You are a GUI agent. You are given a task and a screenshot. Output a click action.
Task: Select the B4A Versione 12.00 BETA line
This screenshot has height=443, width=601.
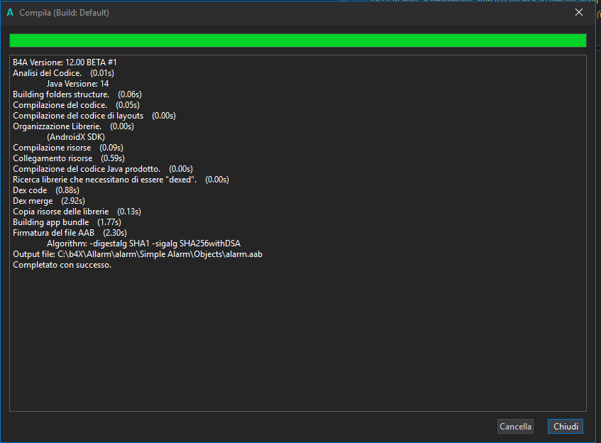(65, 62)
